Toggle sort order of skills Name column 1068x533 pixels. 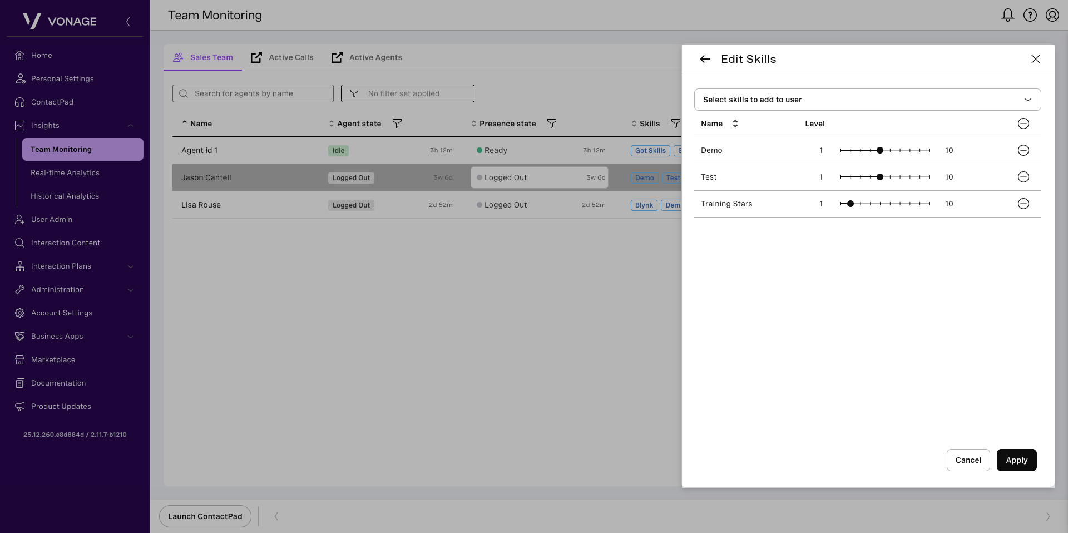pos(735,124)
